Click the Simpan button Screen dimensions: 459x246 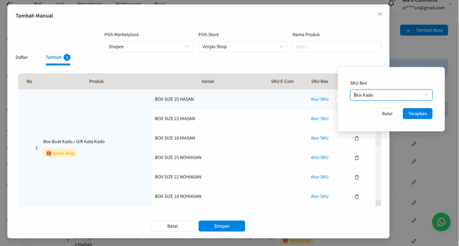coord(221,226)
